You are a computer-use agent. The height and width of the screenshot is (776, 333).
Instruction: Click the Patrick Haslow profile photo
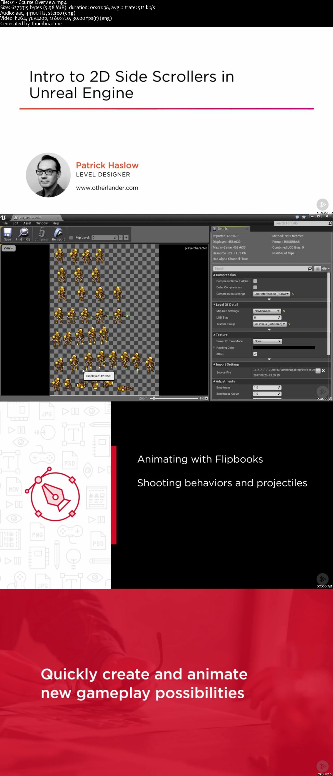pos(48,175)
